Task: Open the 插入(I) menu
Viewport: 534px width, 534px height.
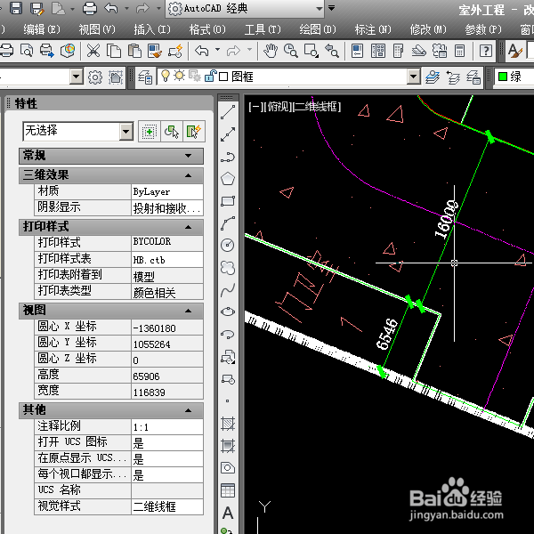Action: [152, 29]
